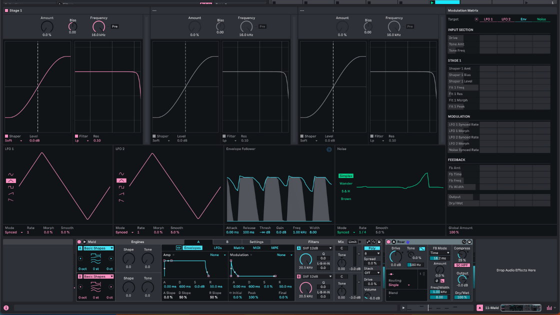Toggle the Stage 1 Shaper on/off
560x315 pixels.
(x=7, y=136)
